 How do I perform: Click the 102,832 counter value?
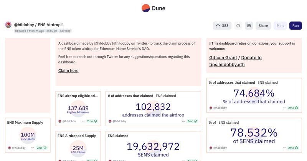153,107
